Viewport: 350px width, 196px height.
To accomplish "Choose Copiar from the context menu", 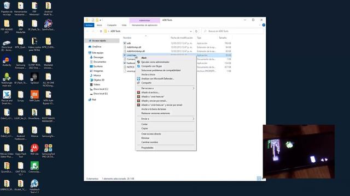I will point(166,128).
